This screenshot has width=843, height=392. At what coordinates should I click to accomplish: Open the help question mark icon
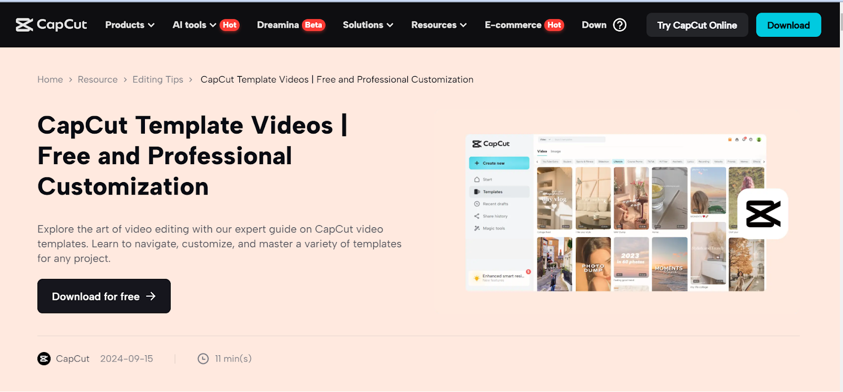coord(620,25)
